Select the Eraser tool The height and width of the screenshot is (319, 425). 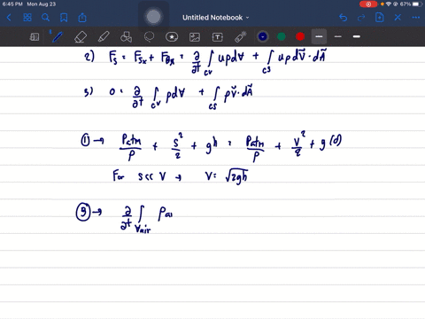click(81, 37)
